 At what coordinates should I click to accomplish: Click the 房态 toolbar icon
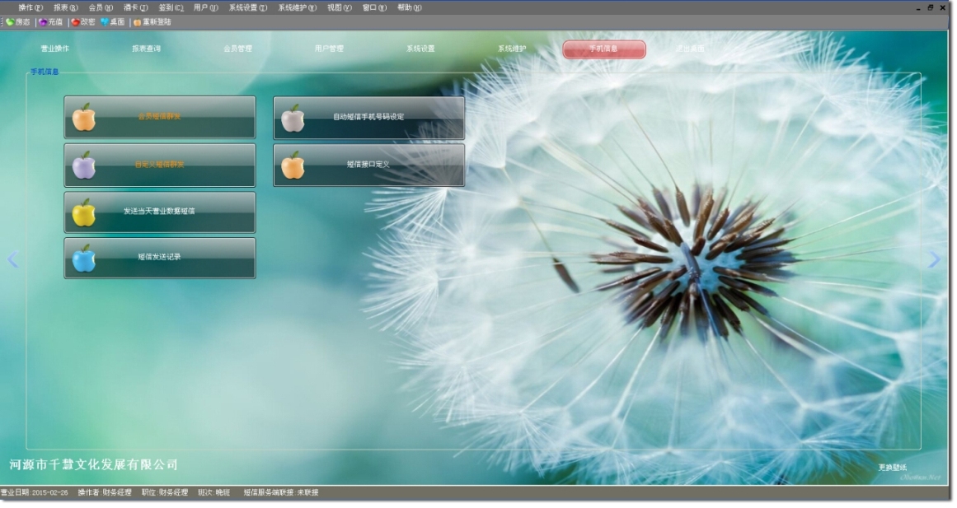17,22
